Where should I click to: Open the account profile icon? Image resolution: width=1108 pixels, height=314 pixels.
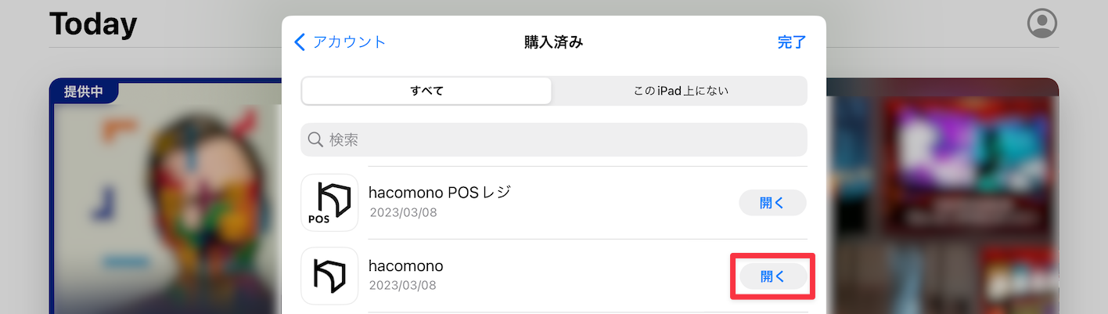pyautogui.click(x=1041, y=23)
